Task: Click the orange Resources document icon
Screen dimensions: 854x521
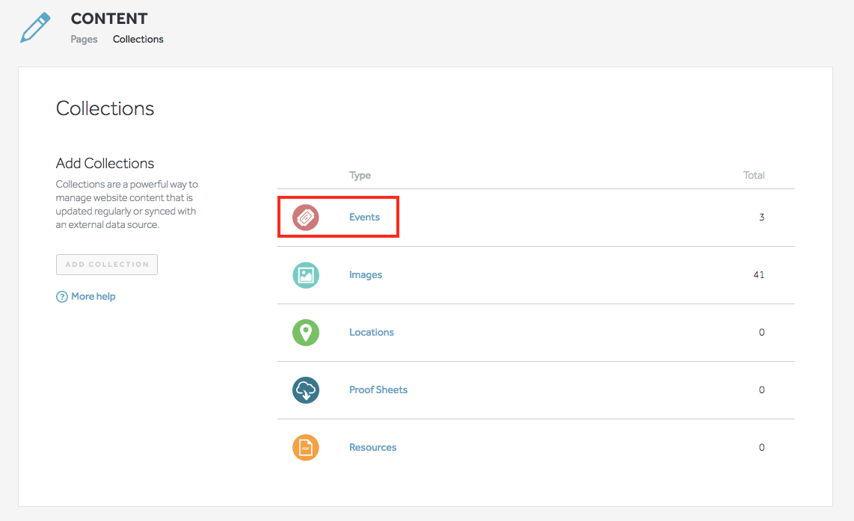Action: click(x=306, y=448)
